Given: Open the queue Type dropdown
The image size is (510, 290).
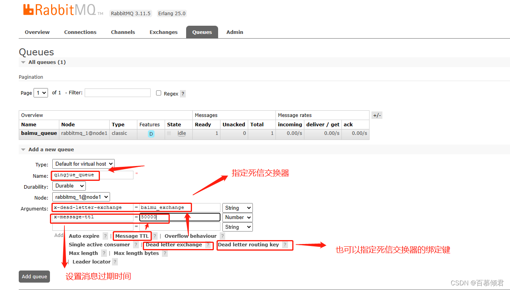Looking at the screenshot, I should pyautogui.click(x=84, y=164).
